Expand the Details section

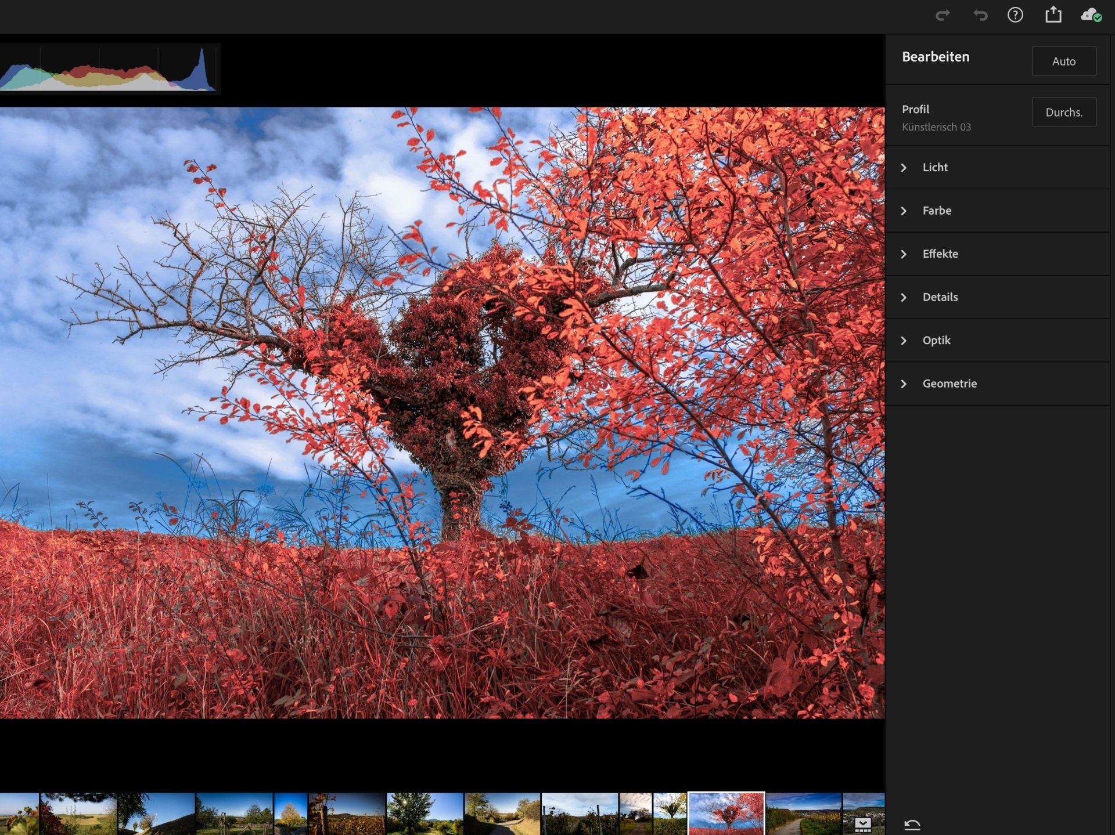coord(940,297)
